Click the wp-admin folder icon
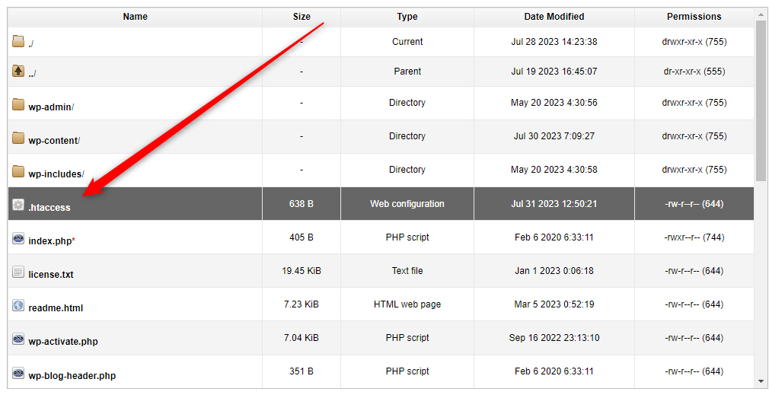Viewport: 769px width, 395px height. coord(18,104)
